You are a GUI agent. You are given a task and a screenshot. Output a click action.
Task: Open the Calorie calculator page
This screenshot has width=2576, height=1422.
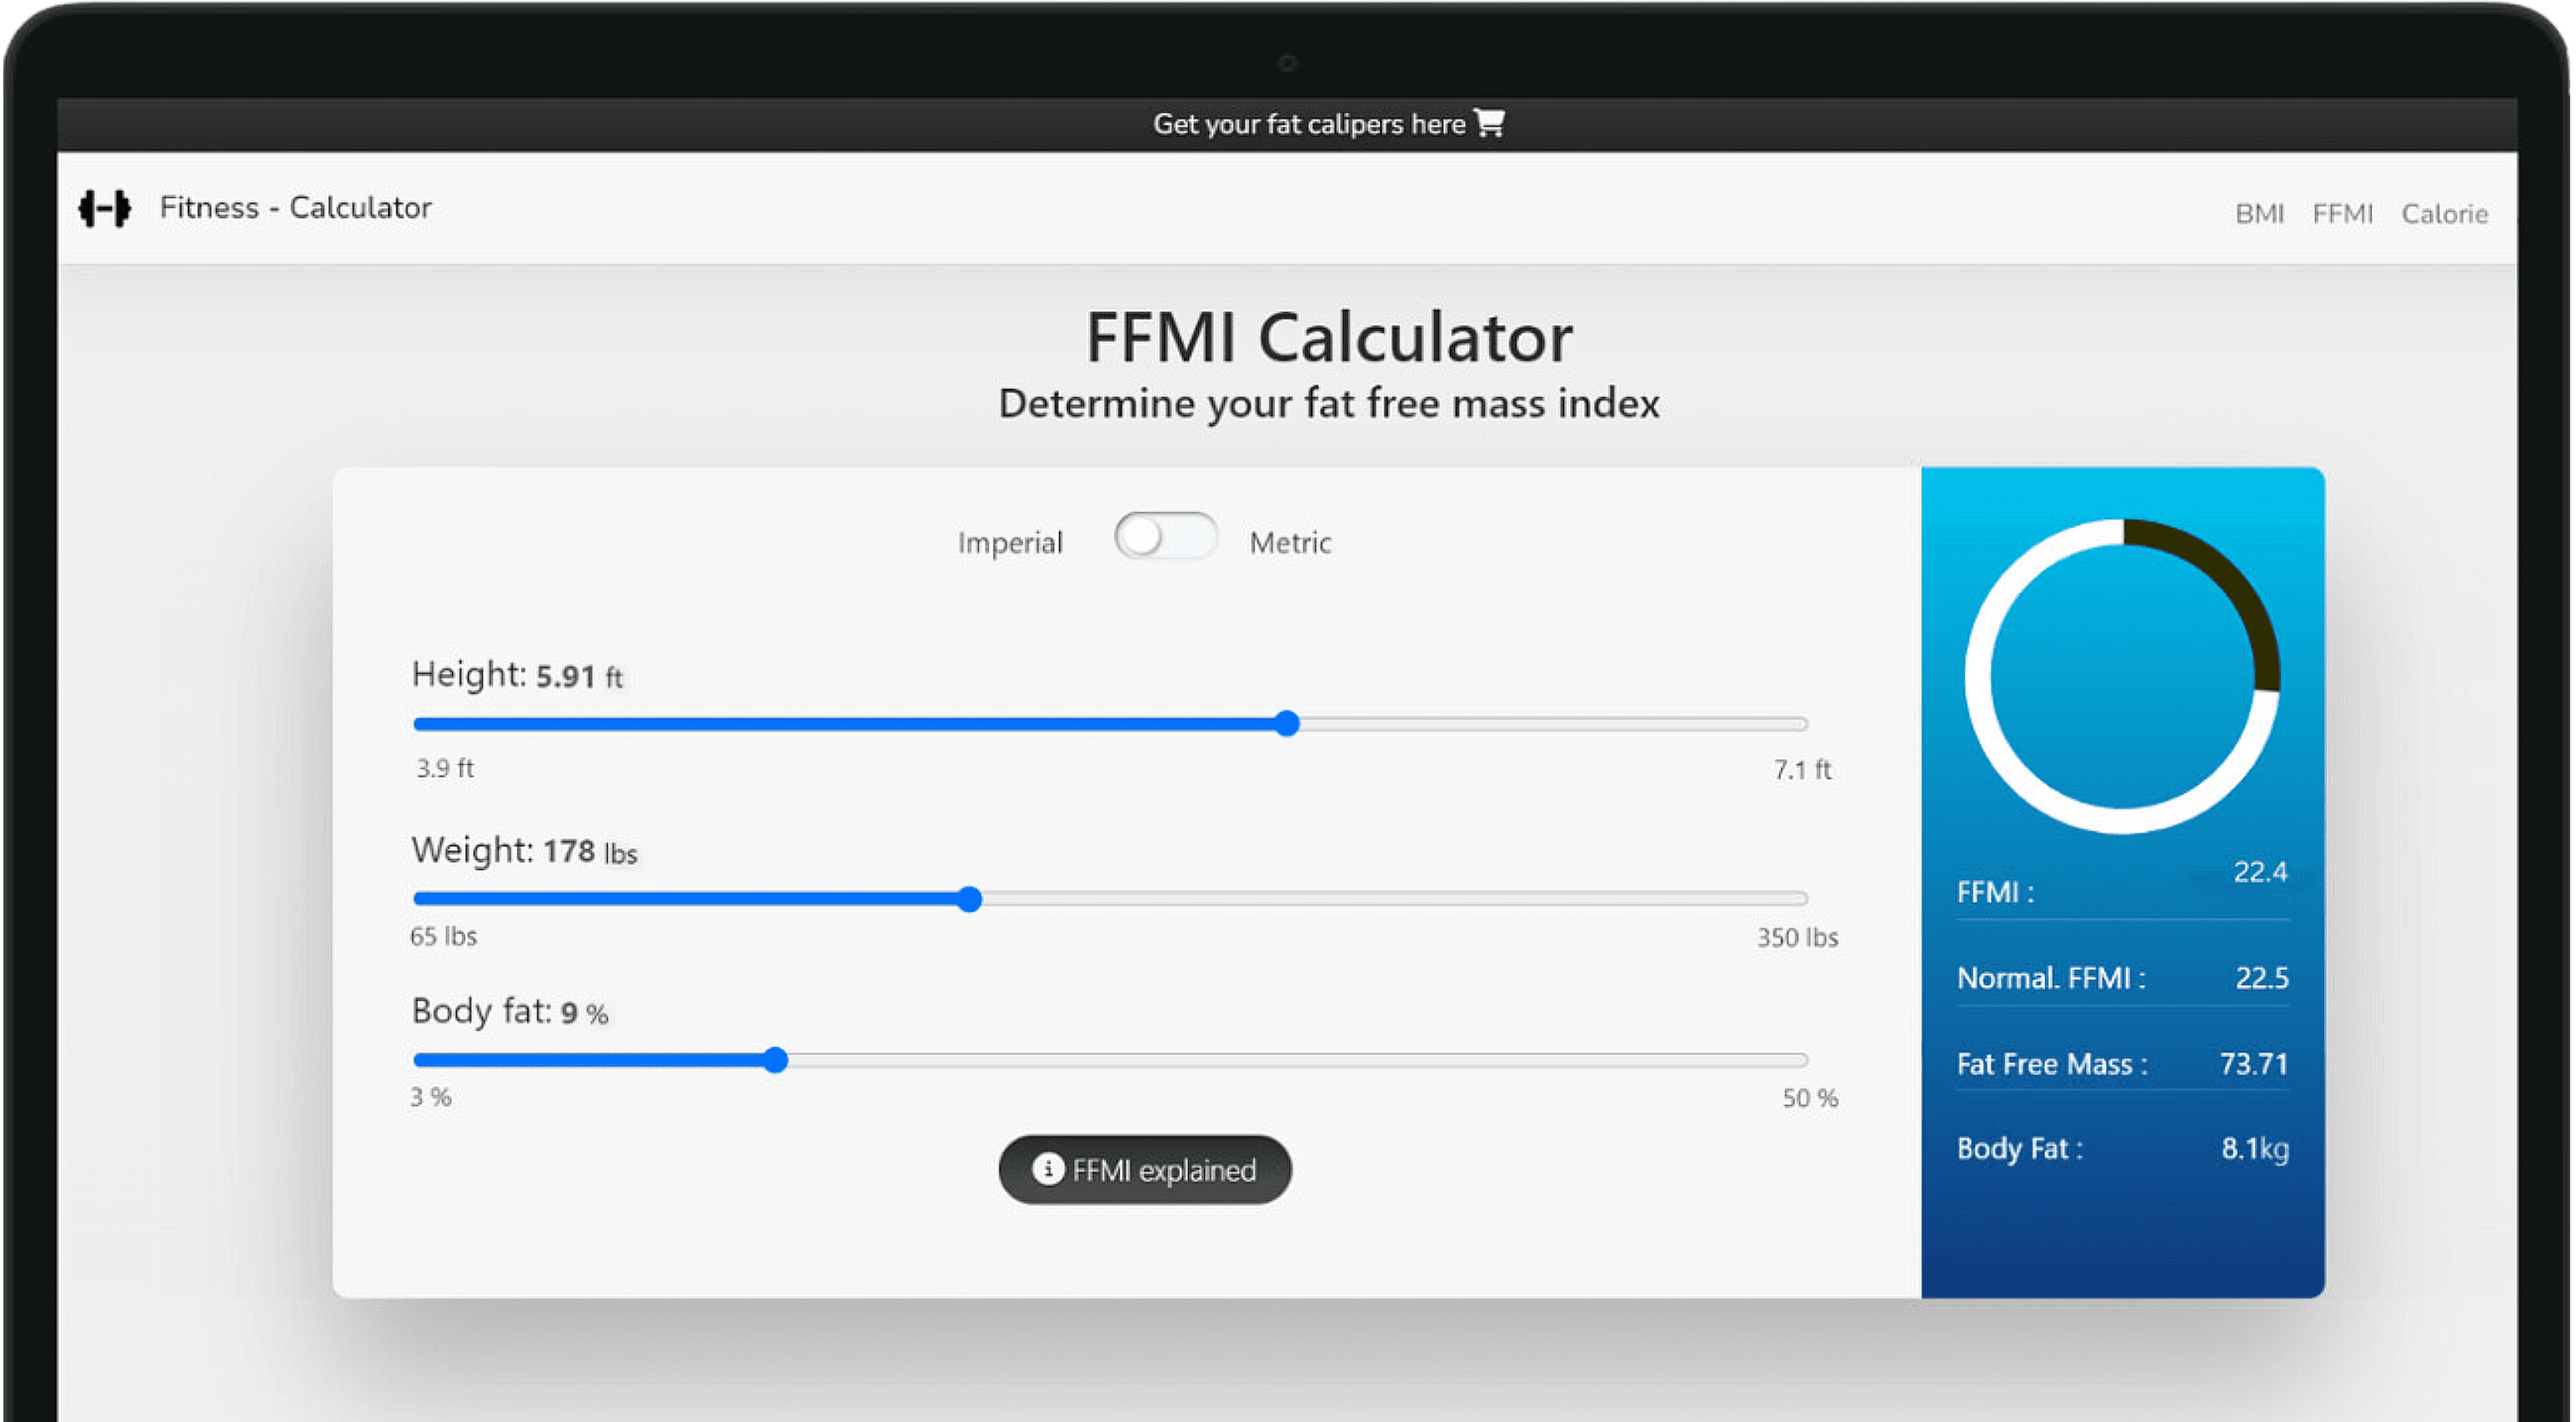2444,214
